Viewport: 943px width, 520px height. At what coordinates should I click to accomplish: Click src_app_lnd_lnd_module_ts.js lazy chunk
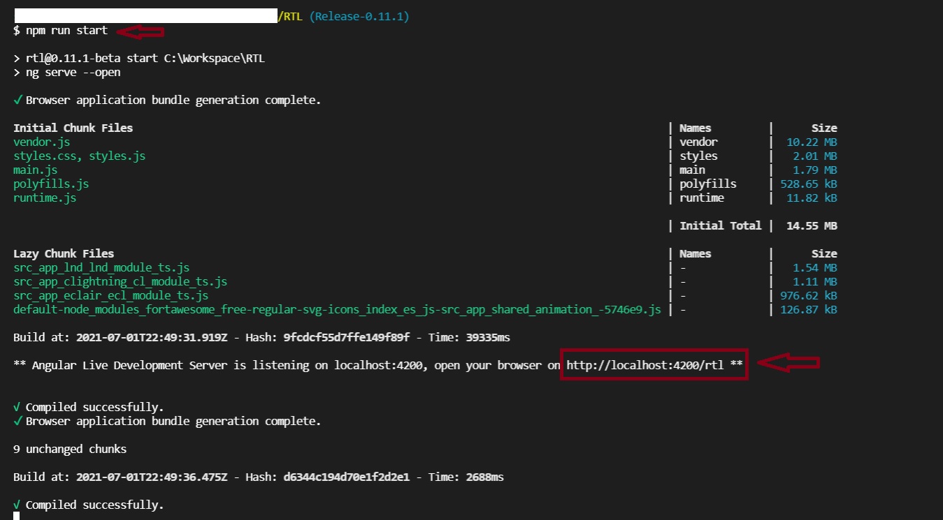[101, 267]
